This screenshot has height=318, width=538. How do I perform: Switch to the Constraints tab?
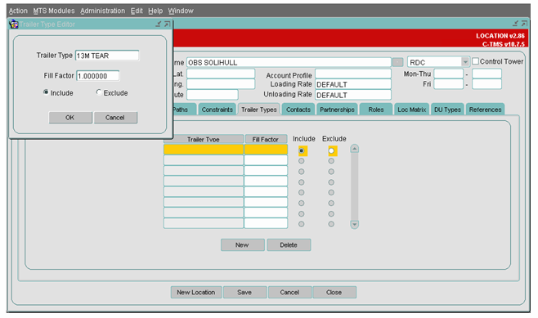point(217,110)
